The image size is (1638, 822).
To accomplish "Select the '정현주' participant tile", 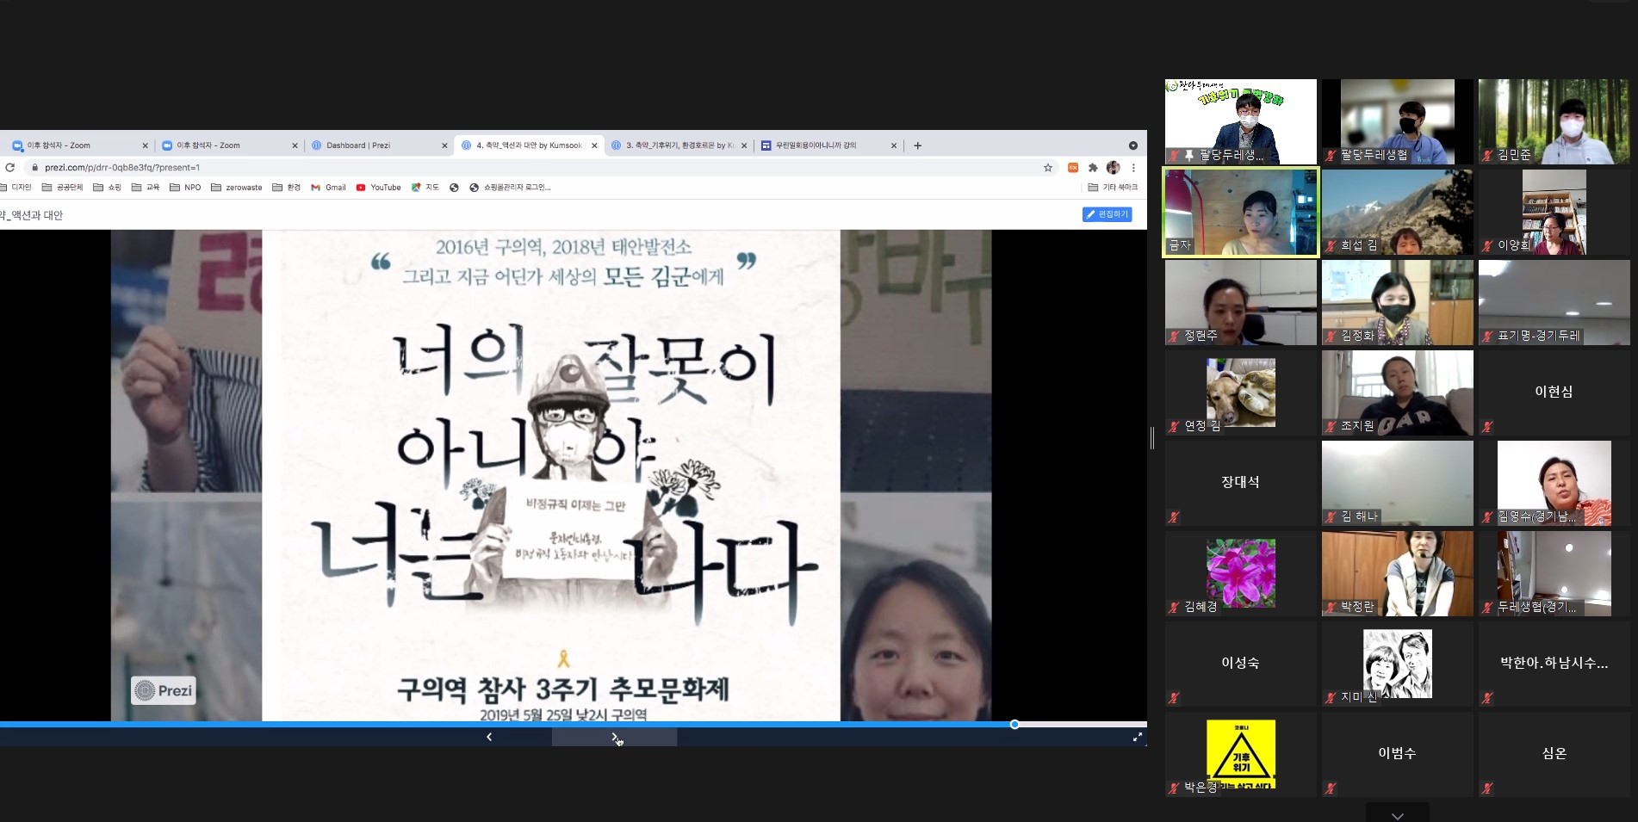I will pos(1241,302).
